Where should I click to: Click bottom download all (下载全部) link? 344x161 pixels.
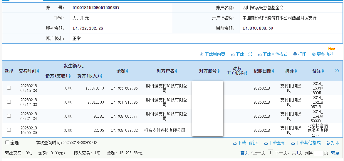pos(275,143)
